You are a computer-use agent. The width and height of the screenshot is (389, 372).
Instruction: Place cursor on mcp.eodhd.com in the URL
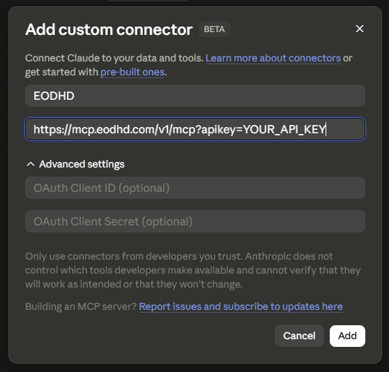tap(113, 129)
